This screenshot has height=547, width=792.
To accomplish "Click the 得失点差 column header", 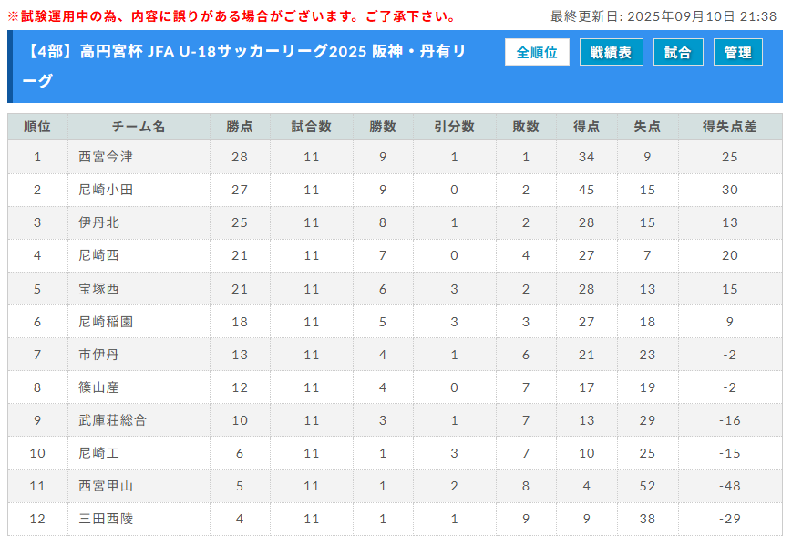I will (x=729, y=127).
